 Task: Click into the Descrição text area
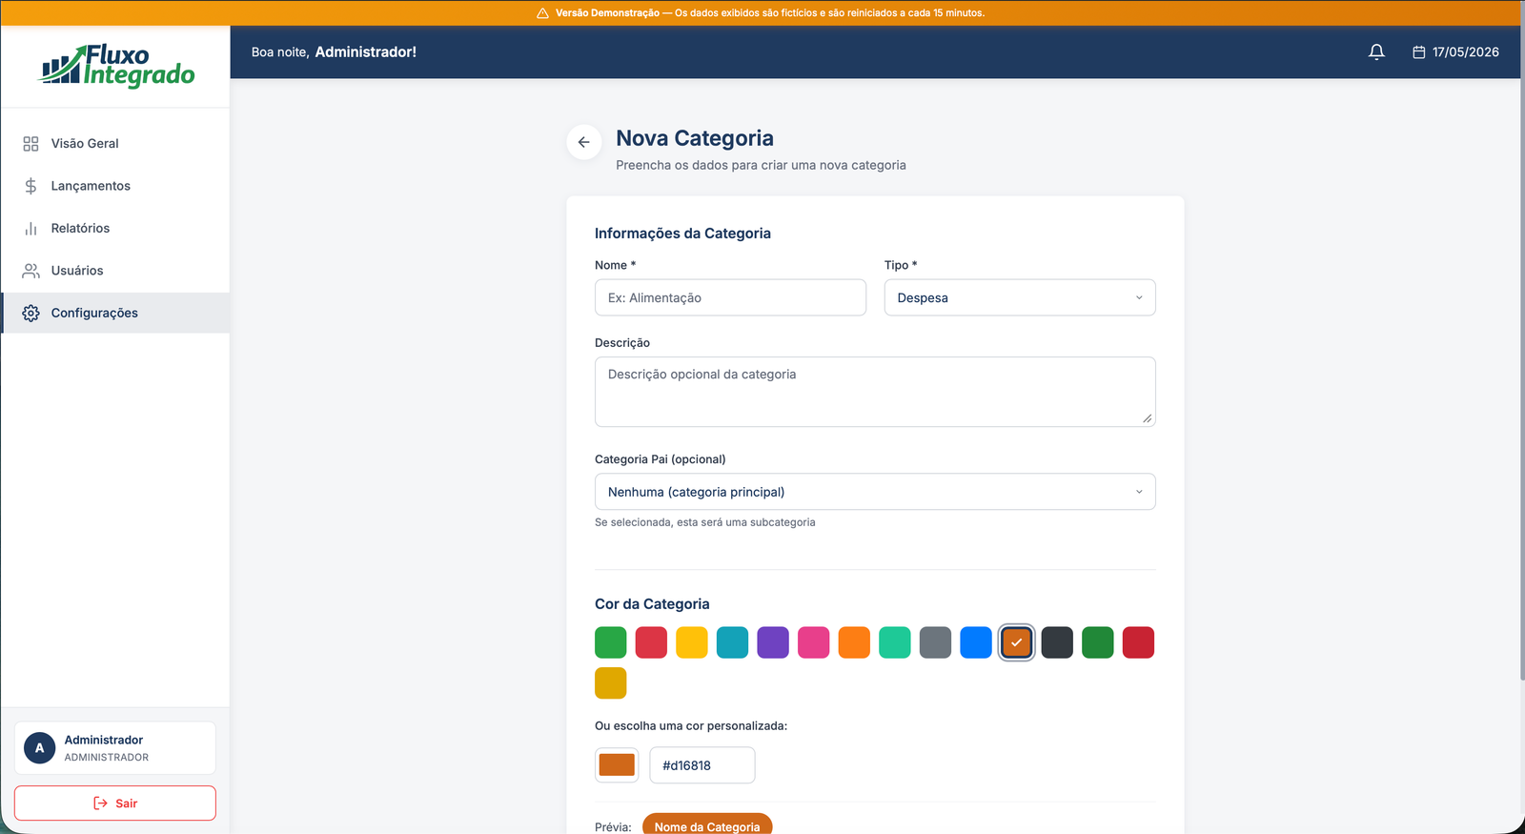[x=875, y=392]
